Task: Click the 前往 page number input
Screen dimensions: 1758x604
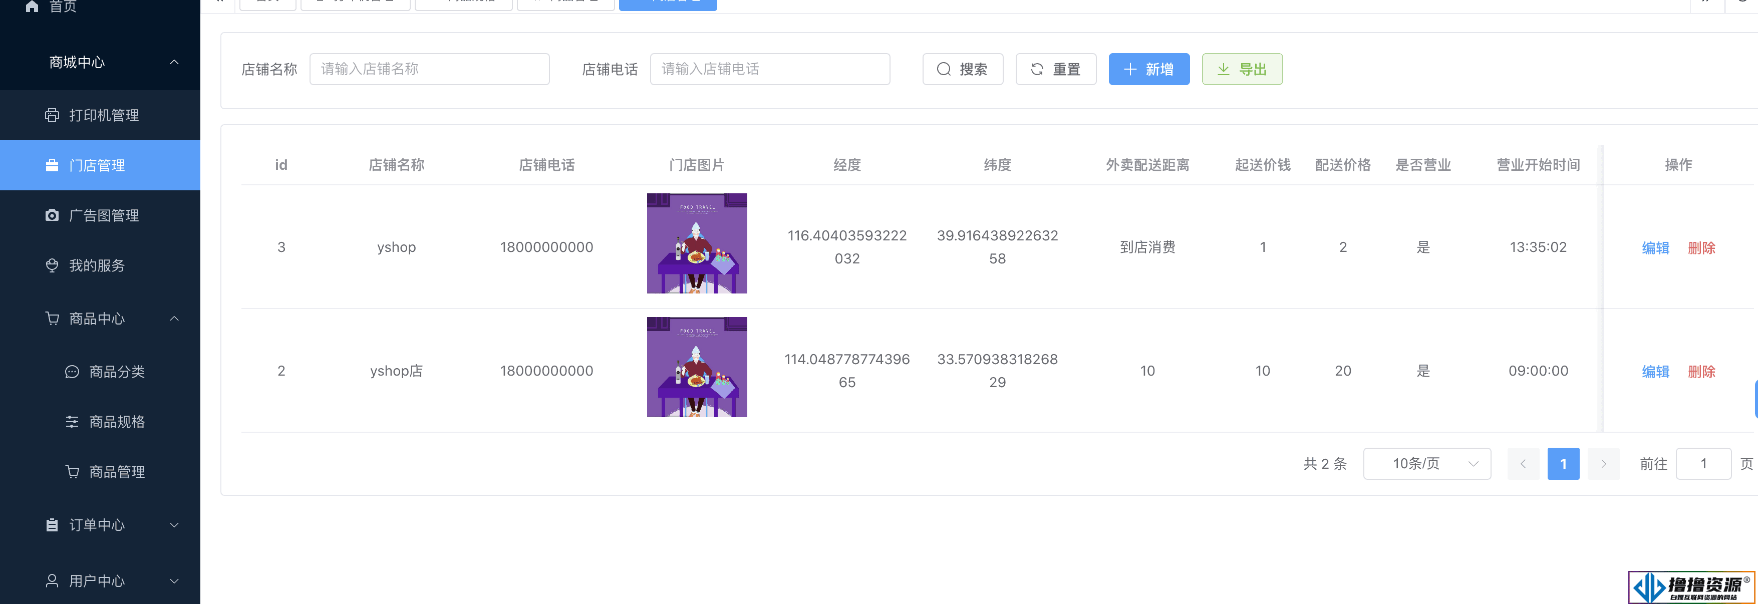Action: [x=1703, y=464]
